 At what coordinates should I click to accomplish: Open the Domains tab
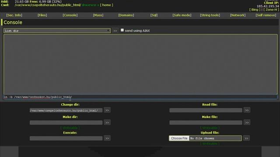tap(126, 15)
